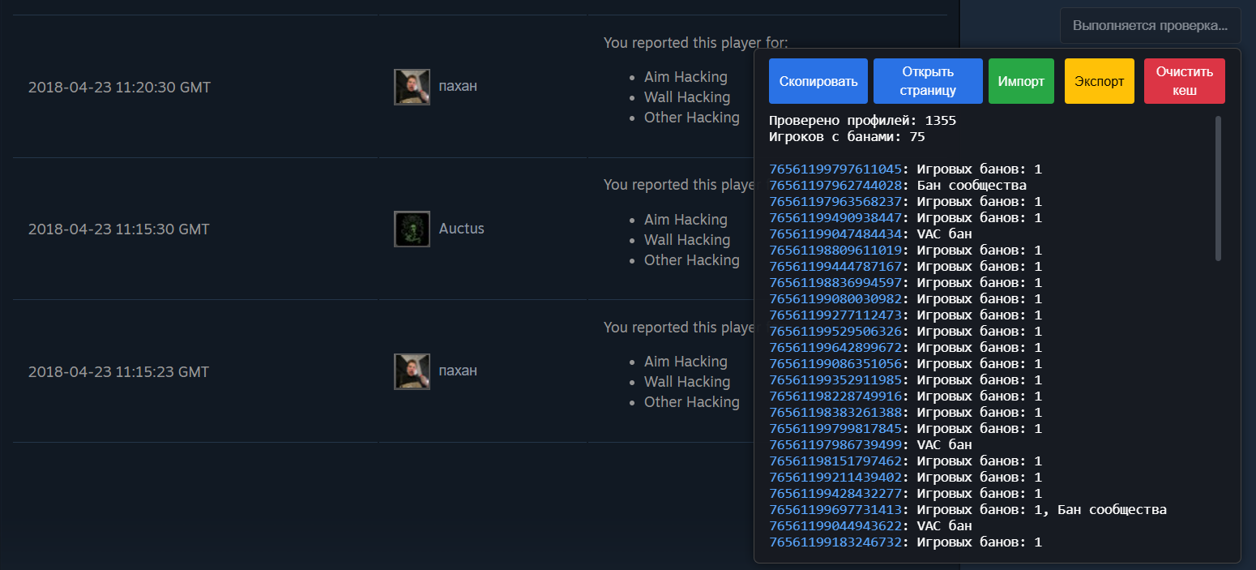Open SteamID link 76561199047484434 with VAC ban

pyautogui.click(x=835, y=234)
